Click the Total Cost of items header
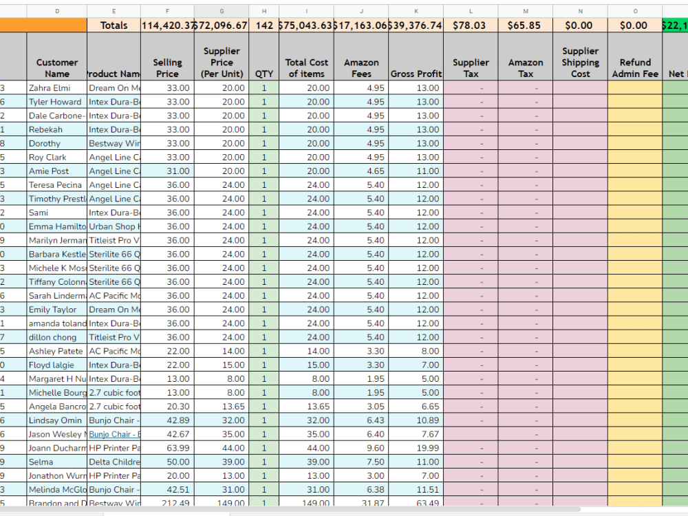This screenshot has width=688, height=516. (x=306, y=56)
